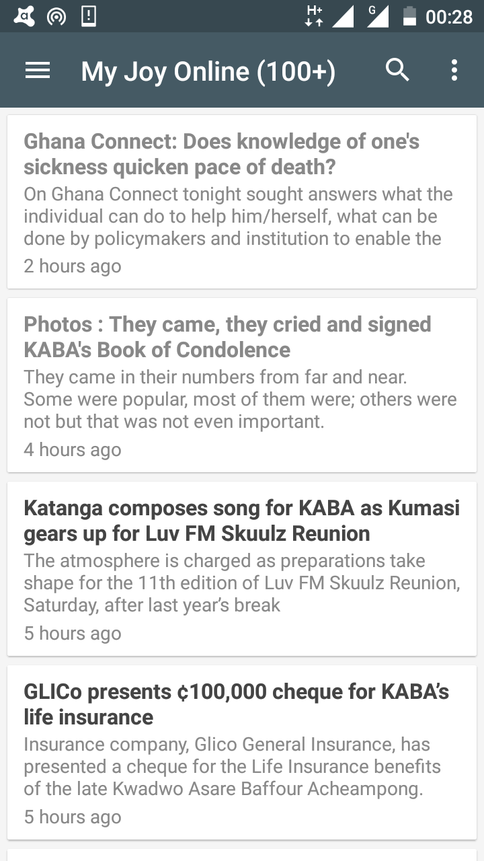Open KABA's Book of Condolence photos article
The height and width of the screenshot is (861, 484).
click(x=227, y=337)
